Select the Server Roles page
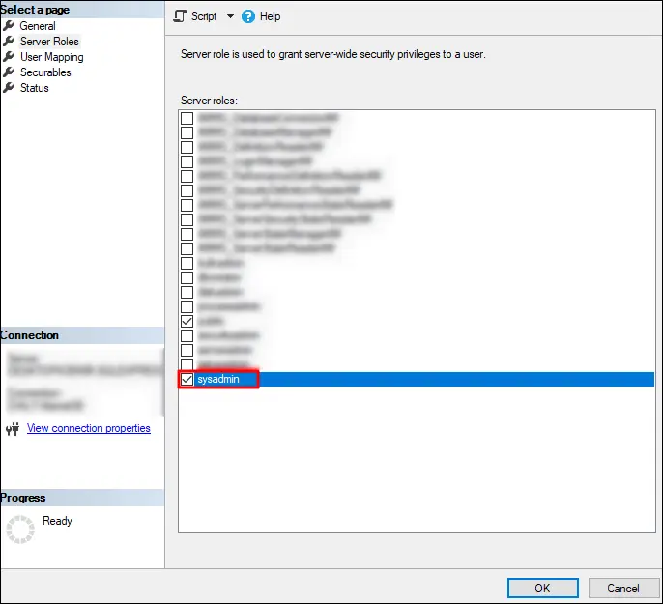This screenshot has height=604, width=663. (x=49, y=42)
